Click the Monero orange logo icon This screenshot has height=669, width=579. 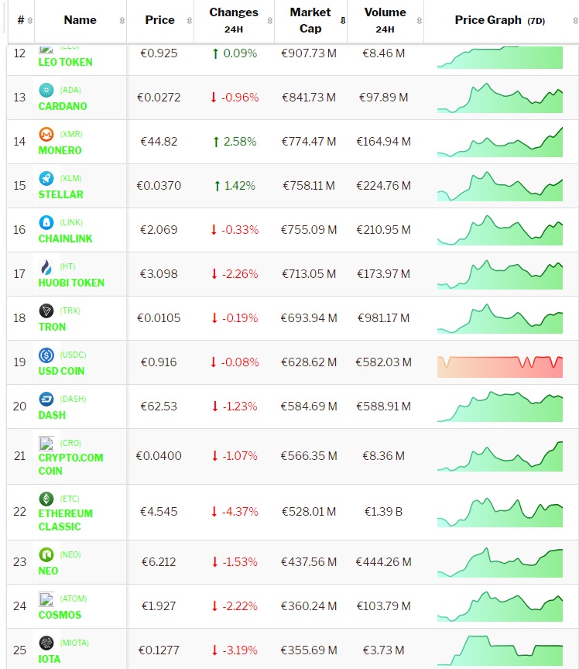(46, 134)
